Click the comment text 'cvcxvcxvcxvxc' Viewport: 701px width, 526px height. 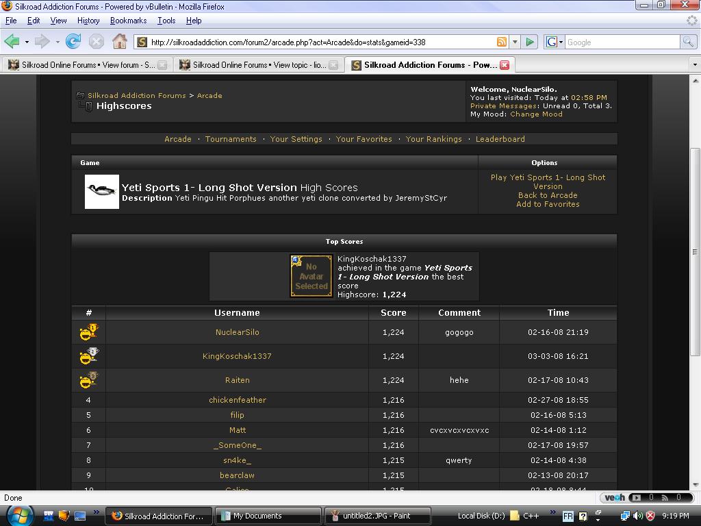click(459, 430)
